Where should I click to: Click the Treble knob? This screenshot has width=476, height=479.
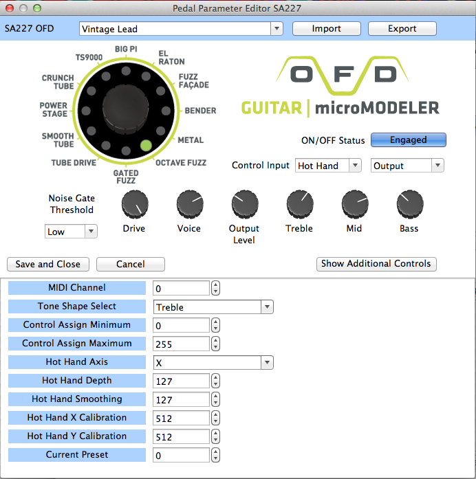point(300,204)
